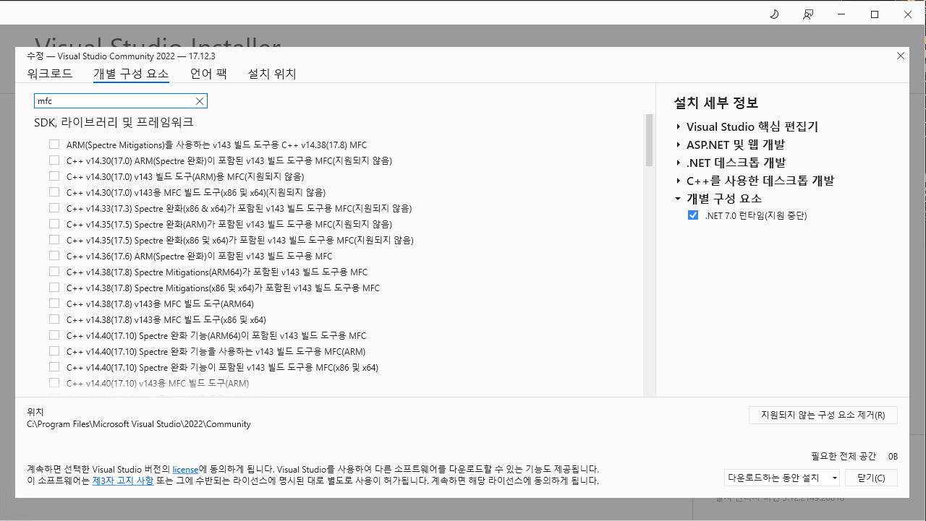
Task: Check C++ v14.30(17.0) v143용 MFC x86 및 x64 checkbox
Action: (54, 192)
